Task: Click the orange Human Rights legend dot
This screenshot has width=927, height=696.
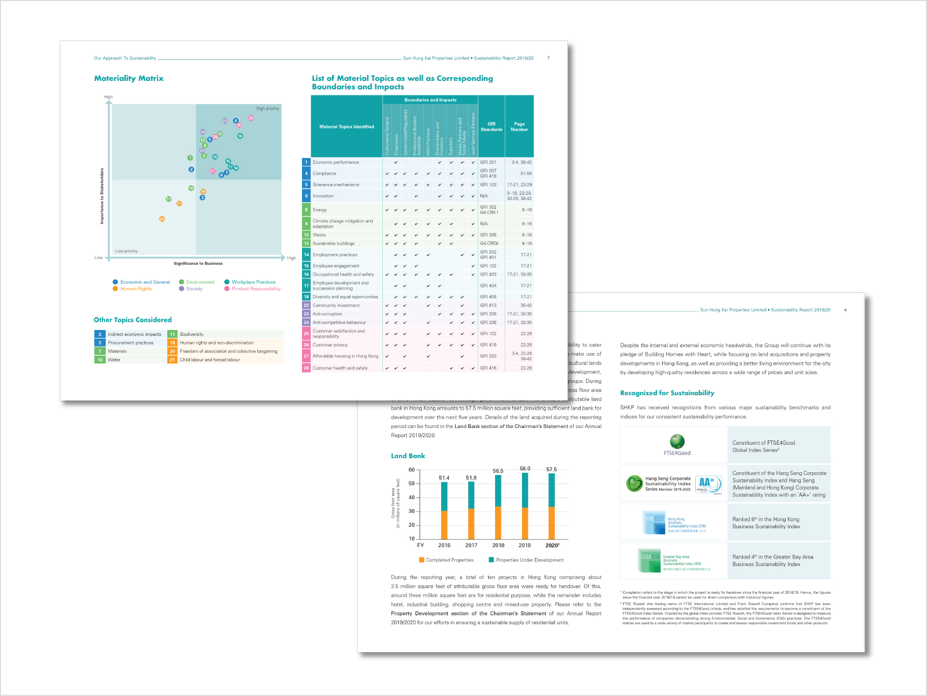Action: [115, 288]
